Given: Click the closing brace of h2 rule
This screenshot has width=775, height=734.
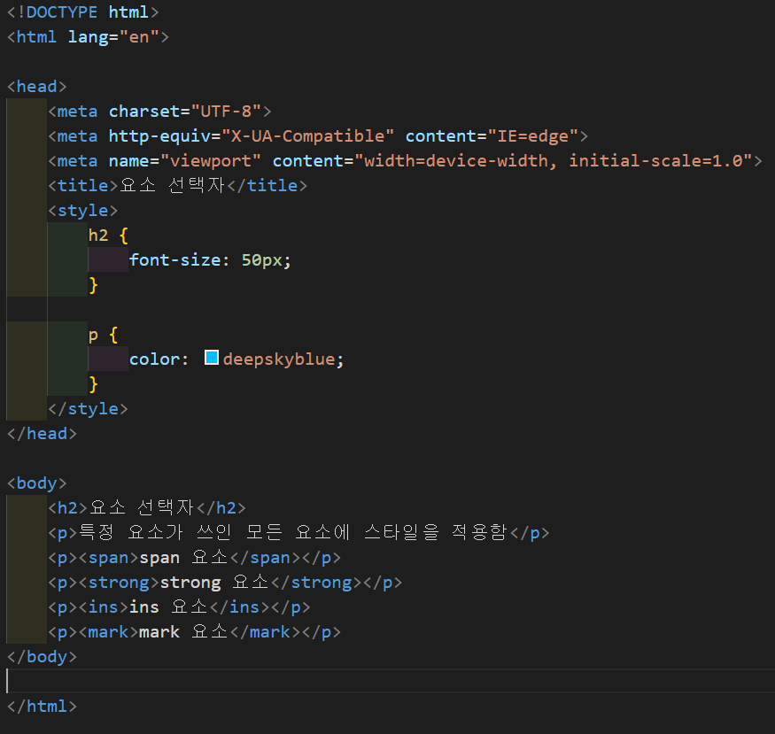Looking at the screenshot, I should coord(93,285).
